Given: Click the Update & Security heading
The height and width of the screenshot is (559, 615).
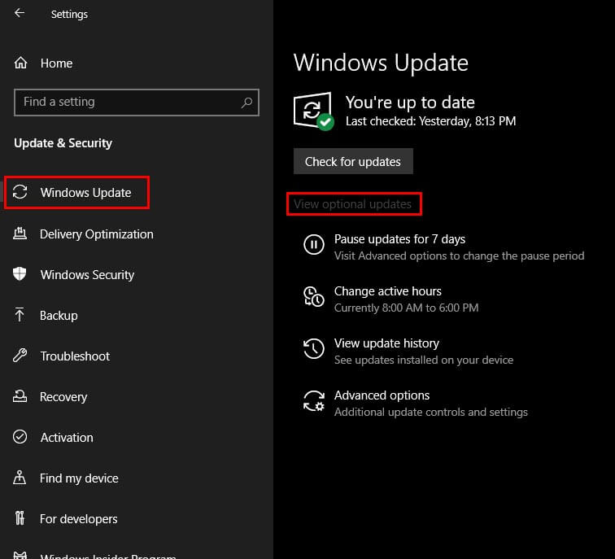Looking at the screenshot, I should pyautogui.click(x=63, y=143).
